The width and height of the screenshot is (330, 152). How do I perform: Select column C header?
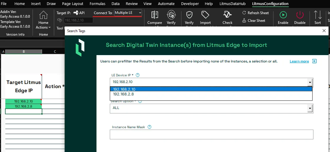tap(55, 52)
